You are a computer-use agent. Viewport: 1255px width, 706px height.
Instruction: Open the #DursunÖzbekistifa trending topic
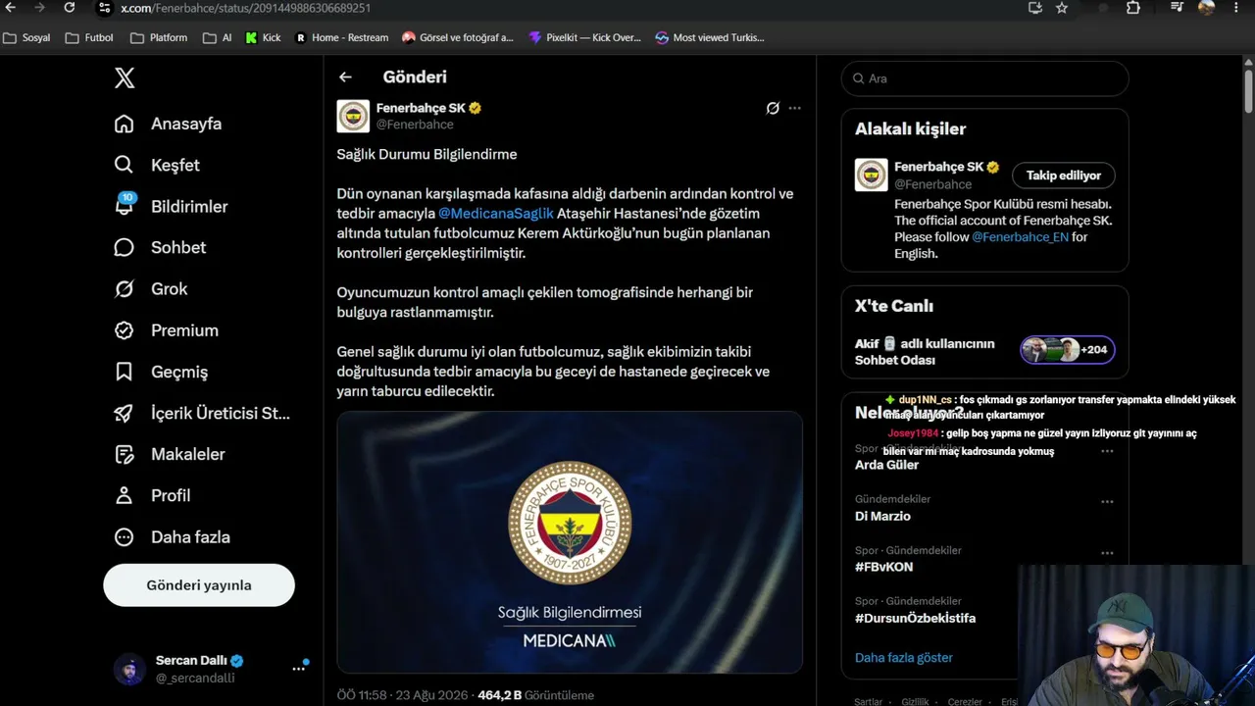[915, 618]
